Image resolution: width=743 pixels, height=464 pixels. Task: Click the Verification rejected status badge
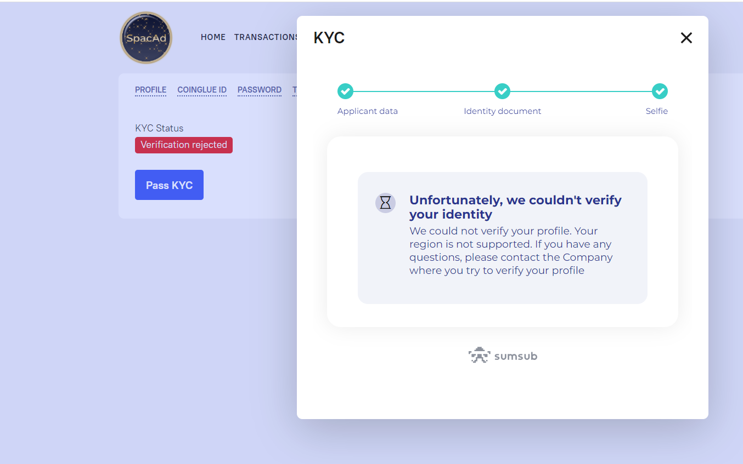point(184,145)
